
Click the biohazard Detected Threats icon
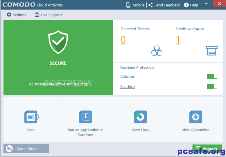157,51
